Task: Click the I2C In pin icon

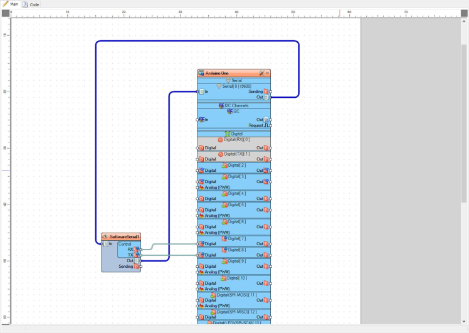Action: click(x=201, y=119)
